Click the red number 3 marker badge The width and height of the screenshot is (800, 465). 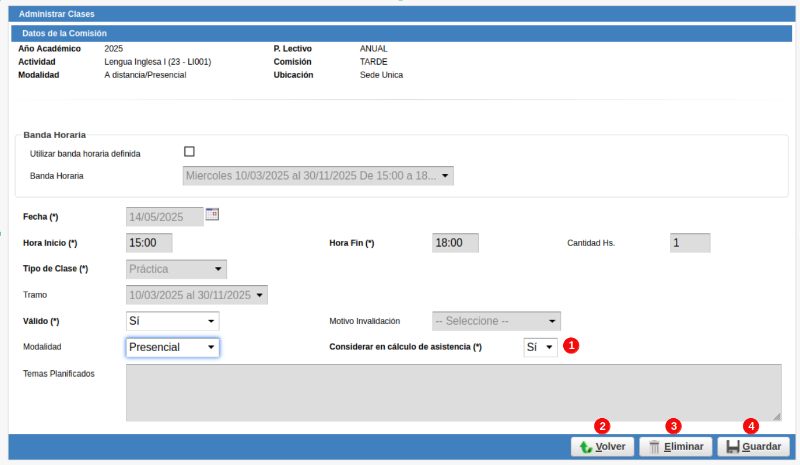coord(673,426)
